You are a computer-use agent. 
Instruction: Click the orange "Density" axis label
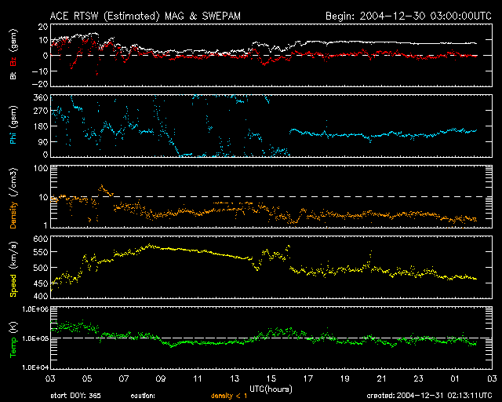(14, 215)
